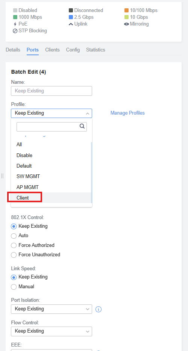The image size is (188, 351).
Task: Select Auto for 802.1X Control
Action: 14,236
